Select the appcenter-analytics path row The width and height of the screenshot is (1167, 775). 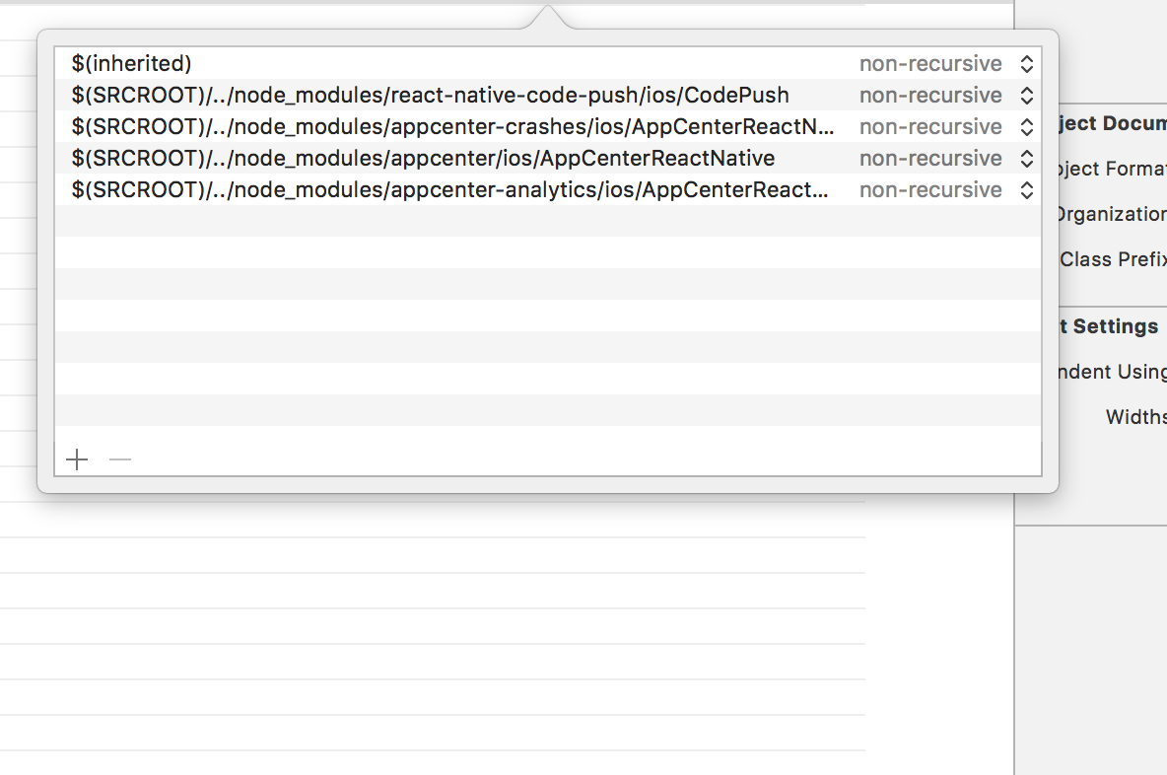point(548,190)
